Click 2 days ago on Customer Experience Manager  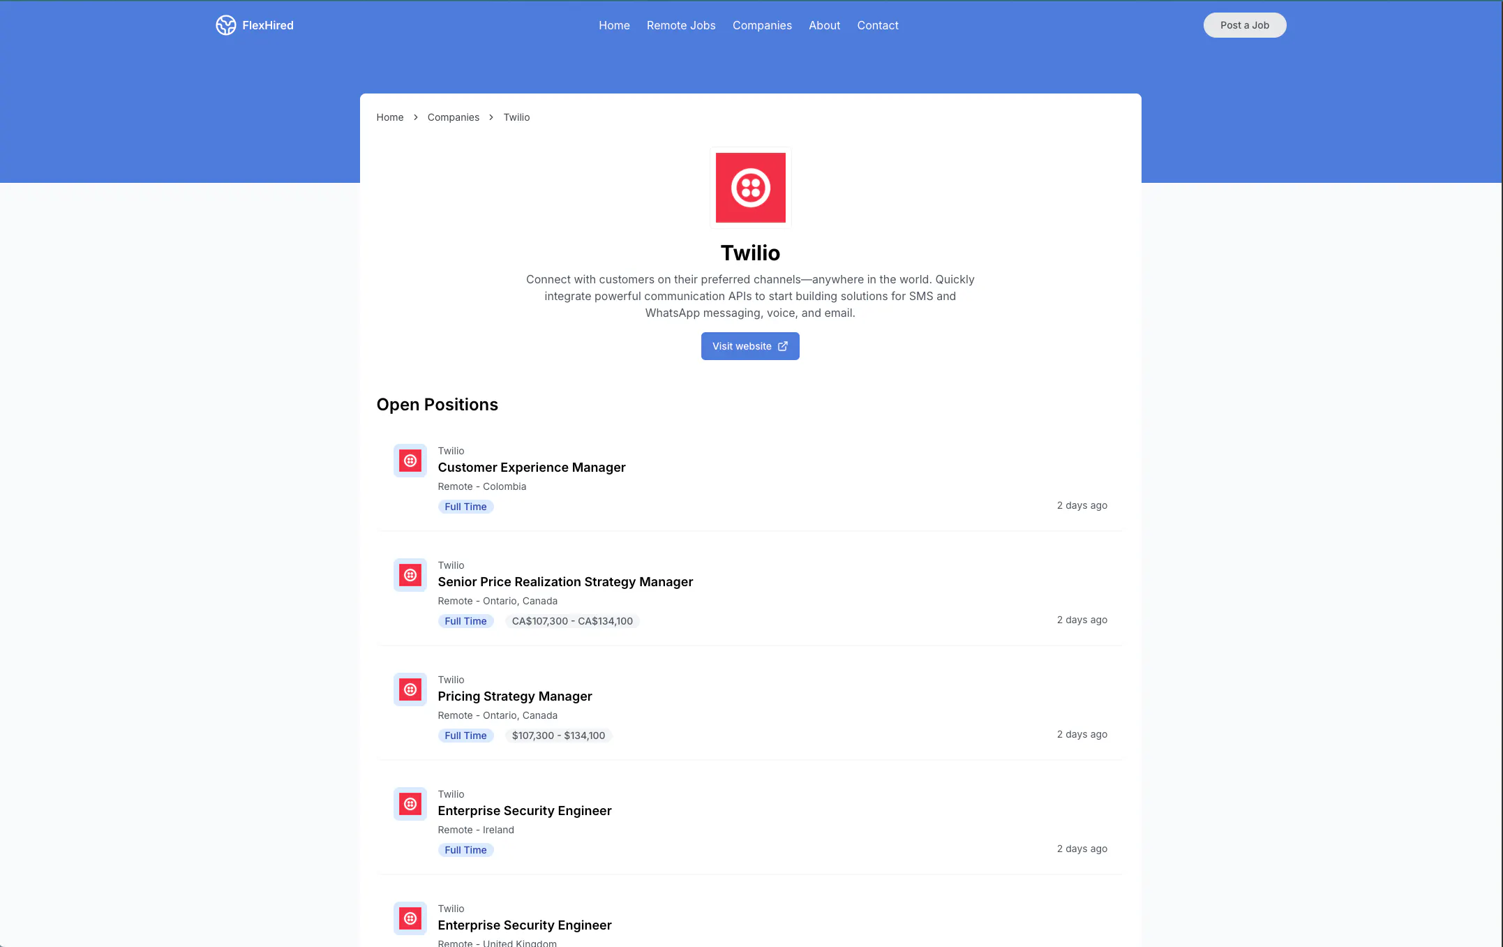pyautogui.click(x=1082, y=505)
